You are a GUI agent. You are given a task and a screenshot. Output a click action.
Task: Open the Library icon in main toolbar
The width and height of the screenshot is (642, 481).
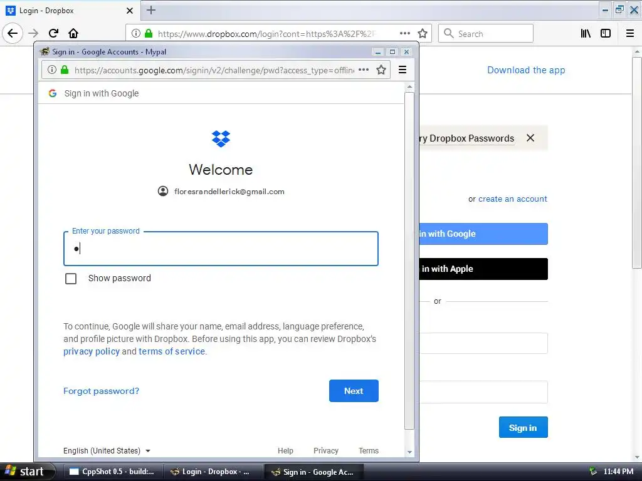(586, 34)
